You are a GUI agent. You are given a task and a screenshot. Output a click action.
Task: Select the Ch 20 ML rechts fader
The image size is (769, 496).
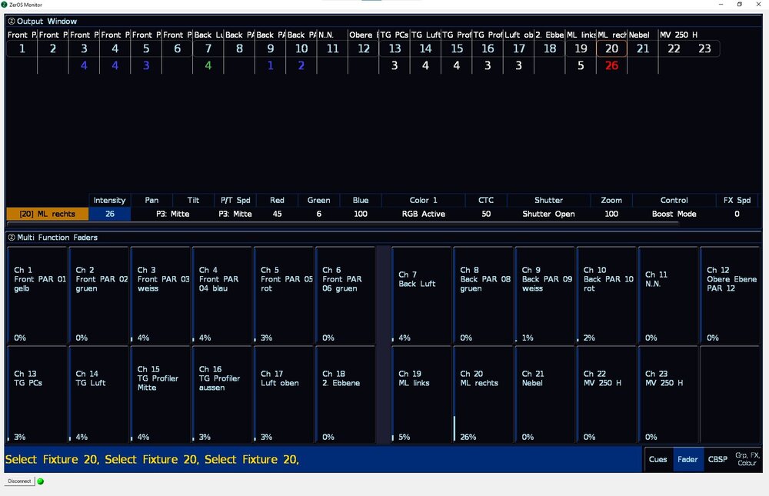484,395
